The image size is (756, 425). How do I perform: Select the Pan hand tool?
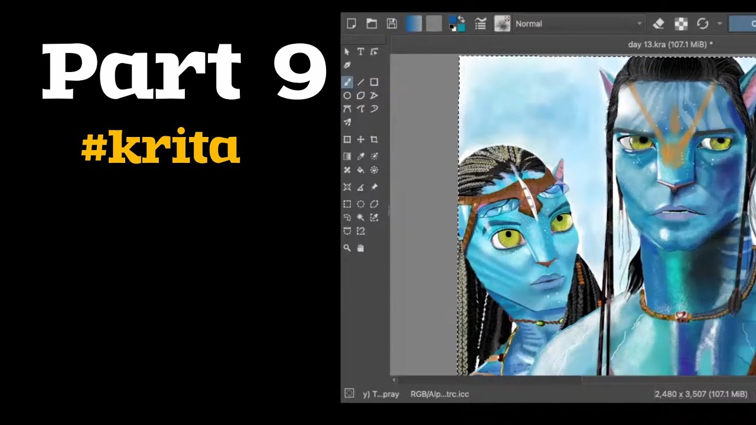coord(360,249)
